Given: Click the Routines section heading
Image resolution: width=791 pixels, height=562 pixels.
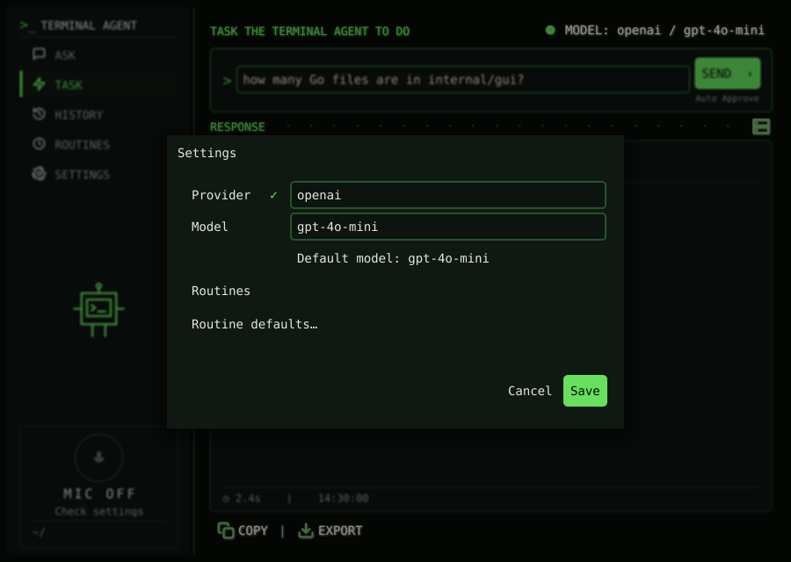Looking at the screenshot, I should pos(221,291).
